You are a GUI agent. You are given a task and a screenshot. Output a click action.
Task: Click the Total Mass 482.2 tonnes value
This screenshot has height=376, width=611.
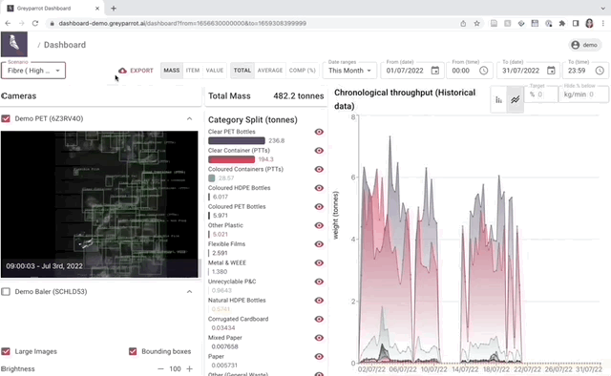[298, 95]
